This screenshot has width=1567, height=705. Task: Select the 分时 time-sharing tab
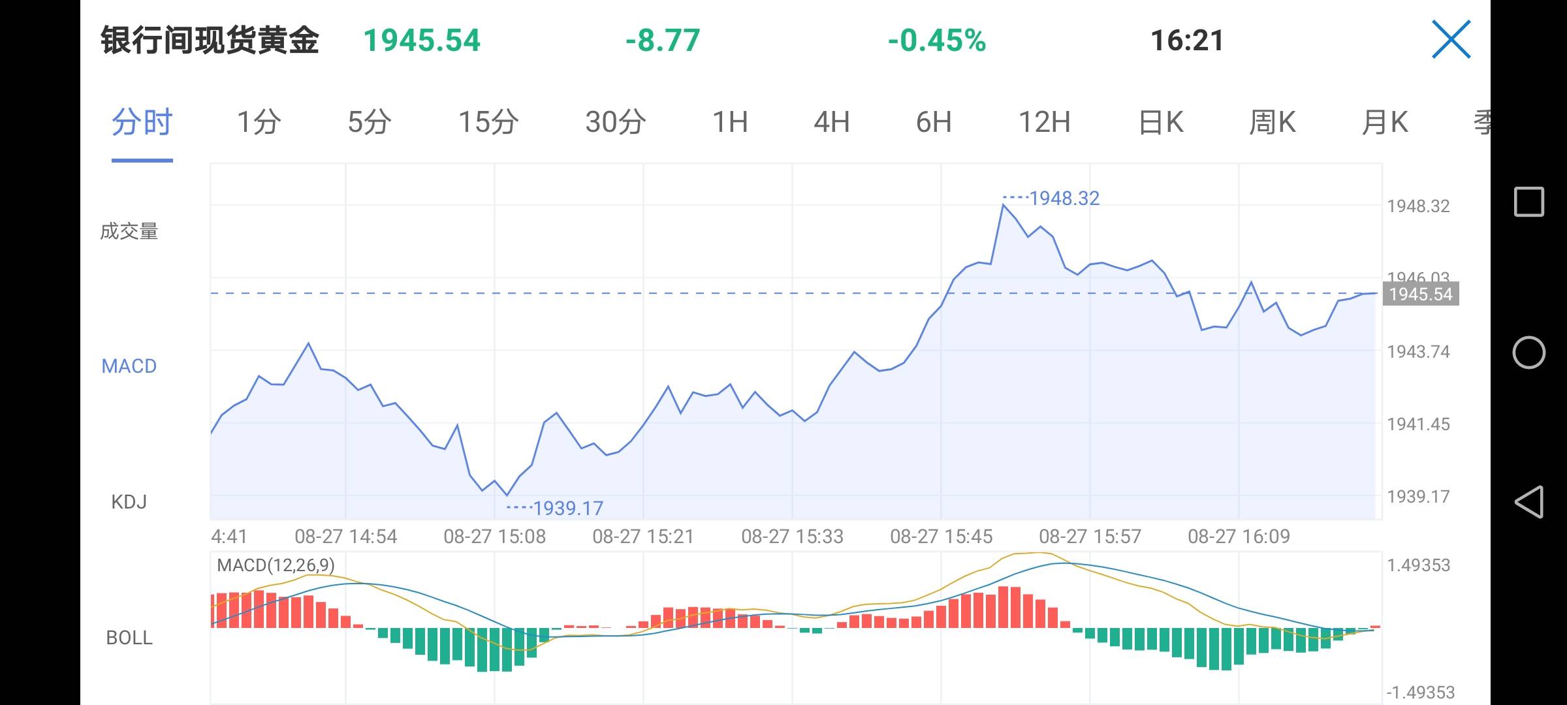[x=142, y=122]
